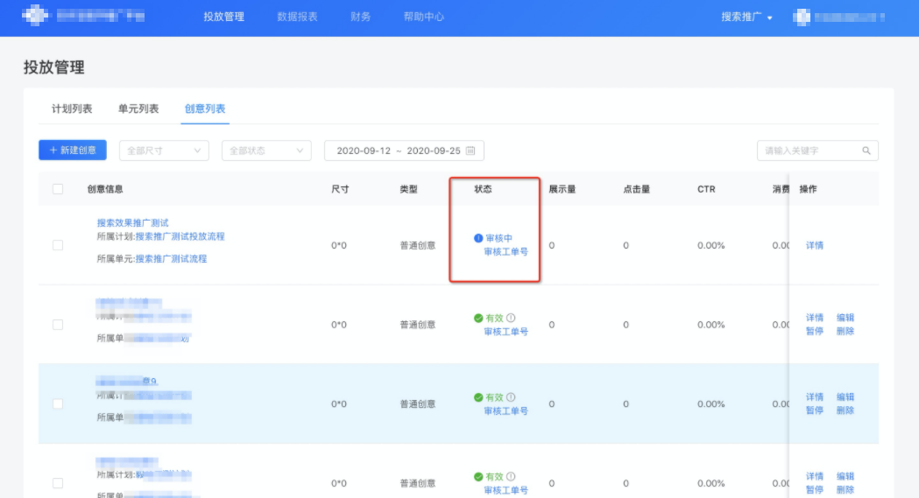Open the date range picker 2020-09-12 ~ 2020-09-25
The image size is (919, 498).
pyautogui.click(x=404, y=151)
